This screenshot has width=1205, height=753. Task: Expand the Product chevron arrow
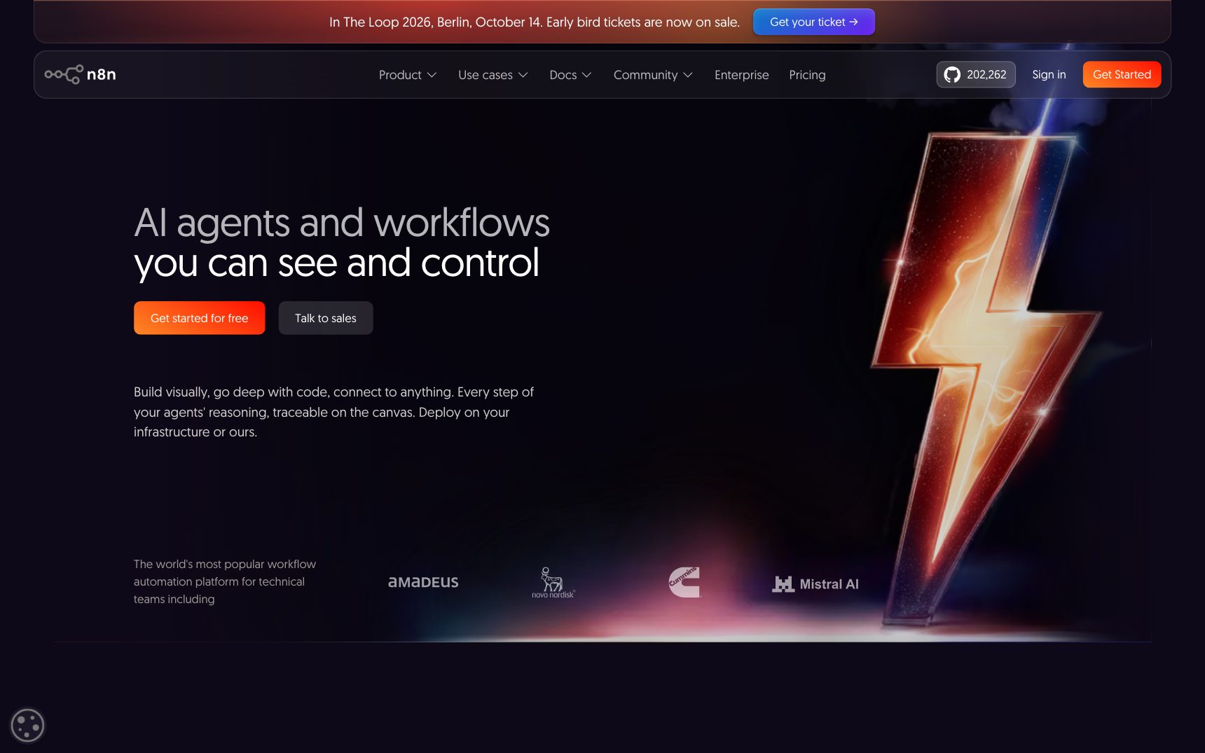pyautogui.click(x=432, y=75)
